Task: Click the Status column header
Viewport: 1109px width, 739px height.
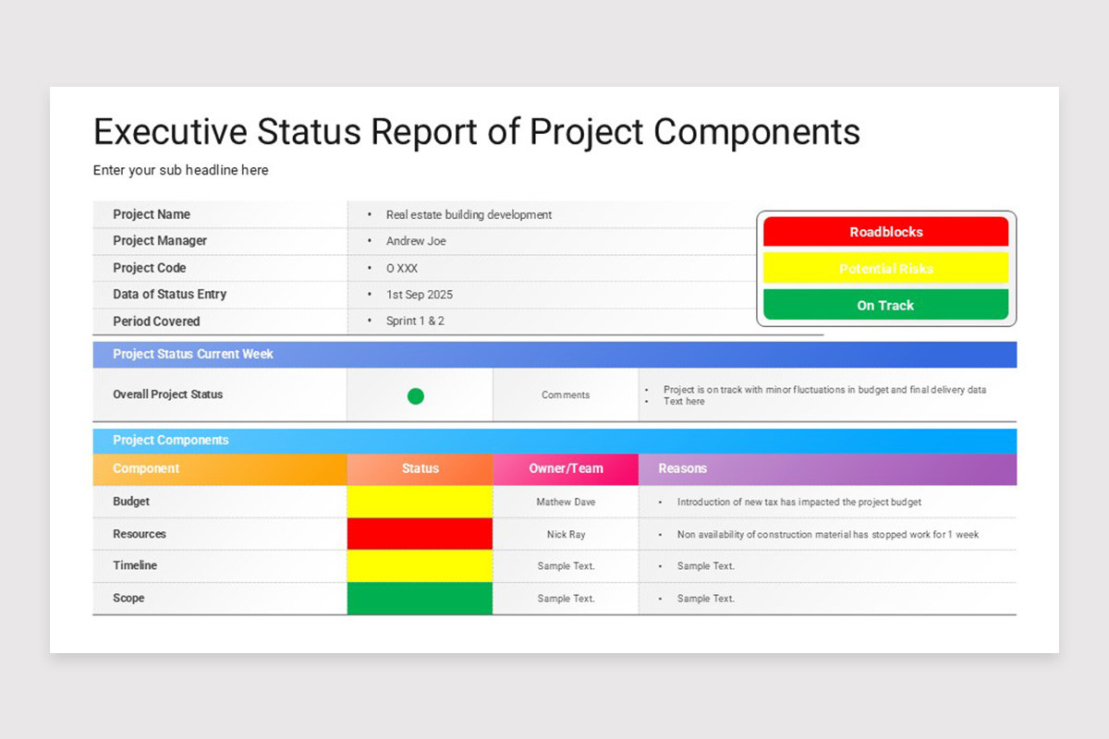Action: [420, 468]
